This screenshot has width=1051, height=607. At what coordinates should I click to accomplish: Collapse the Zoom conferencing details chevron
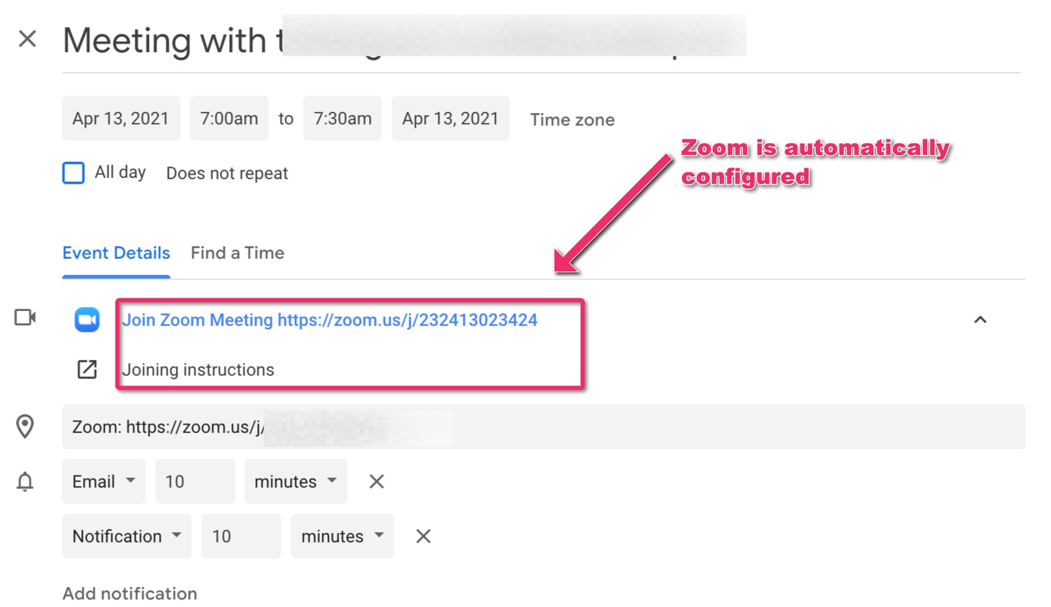coord(980,320)
